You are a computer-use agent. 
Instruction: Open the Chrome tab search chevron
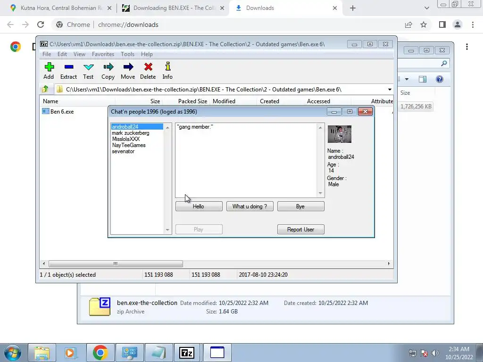point(426,8)
